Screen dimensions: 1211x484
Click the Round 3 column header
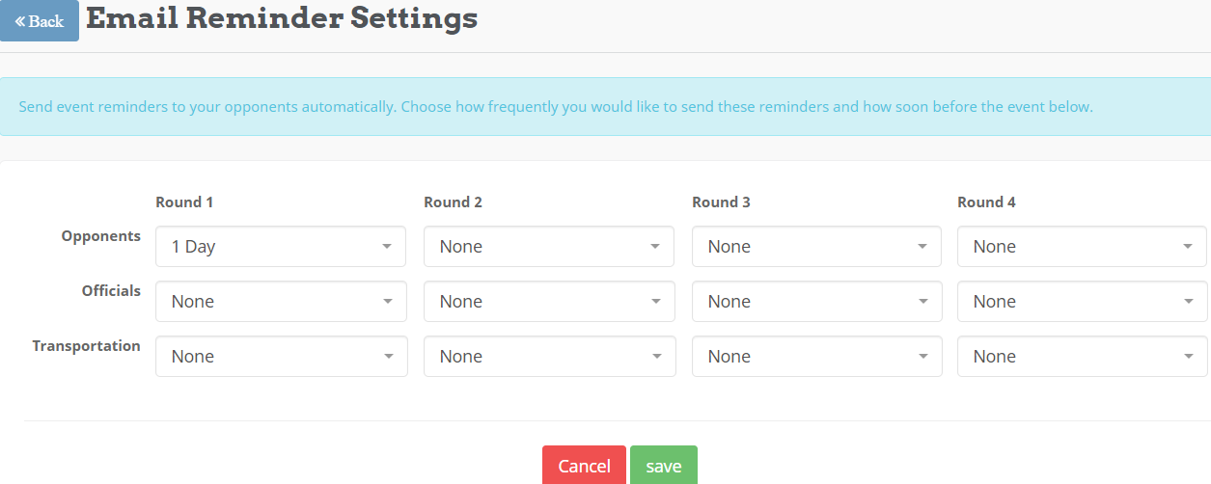click(721, 202)
